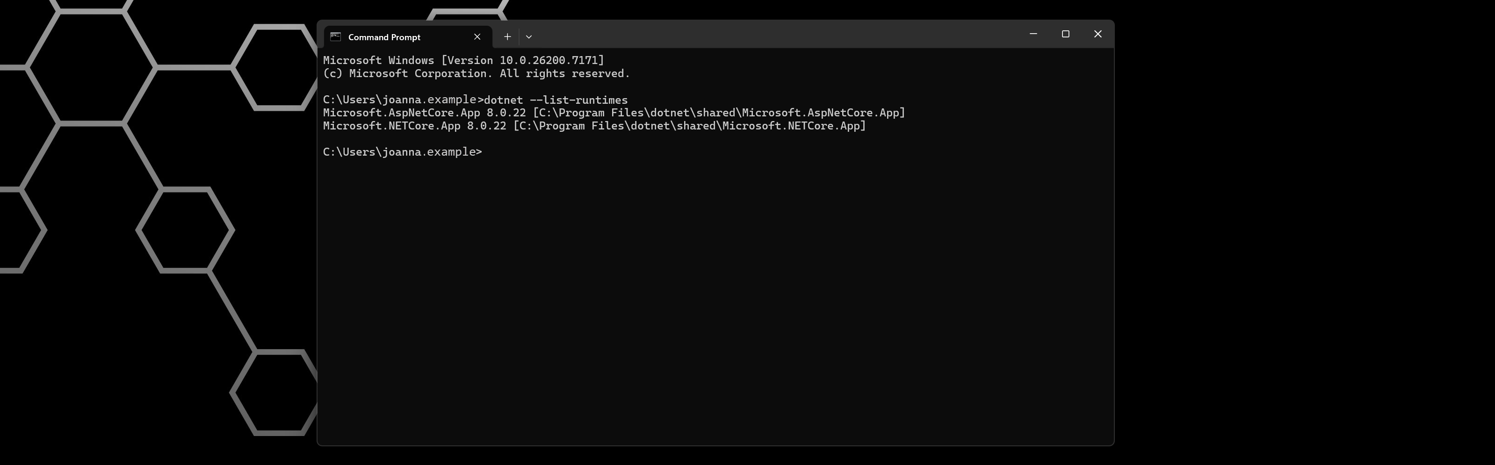1495x465 pixels.
Task: Click the Microsoft.AspNetCore.App 8.0.22 runtime name
Action: pyautogui.click(x=424, y=113)
